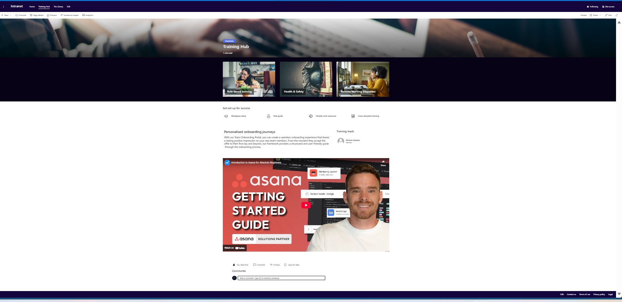The image size is (622, 302).
Task: Expand the page to full screen
Action: 616,15
